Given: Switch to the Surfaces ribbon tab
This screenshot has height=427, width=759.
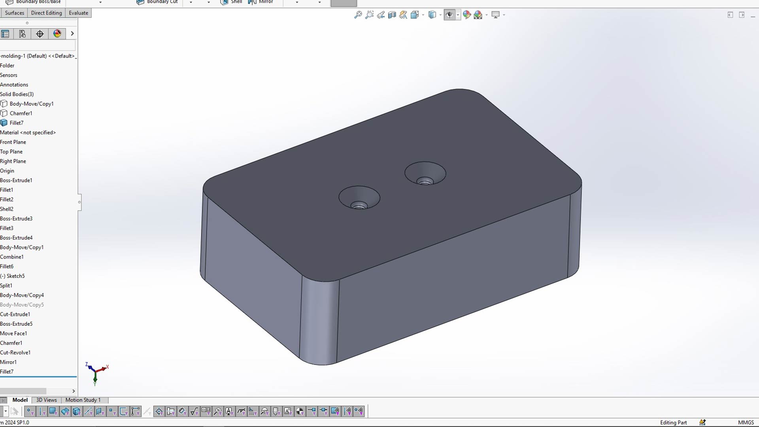Looking at the screenshot, I should tap(15, 13).
